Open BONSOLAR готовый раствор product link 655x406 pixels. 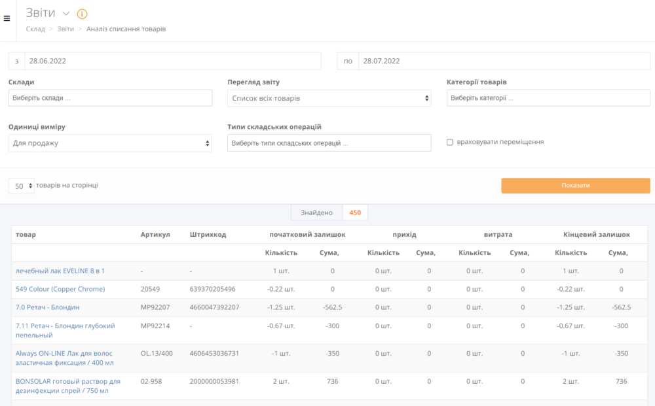coord(67,386)
